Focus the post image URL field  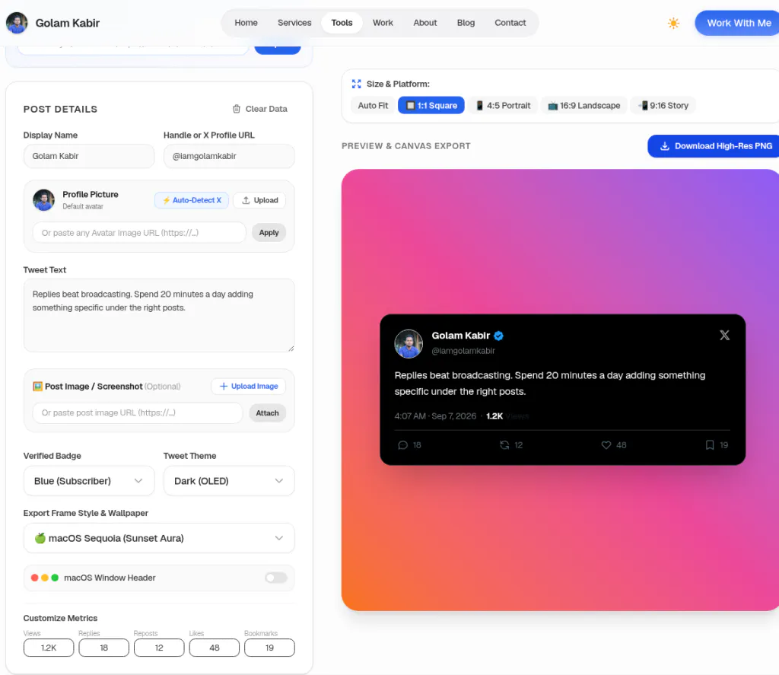pyautogui.click(x=137, y=413)
